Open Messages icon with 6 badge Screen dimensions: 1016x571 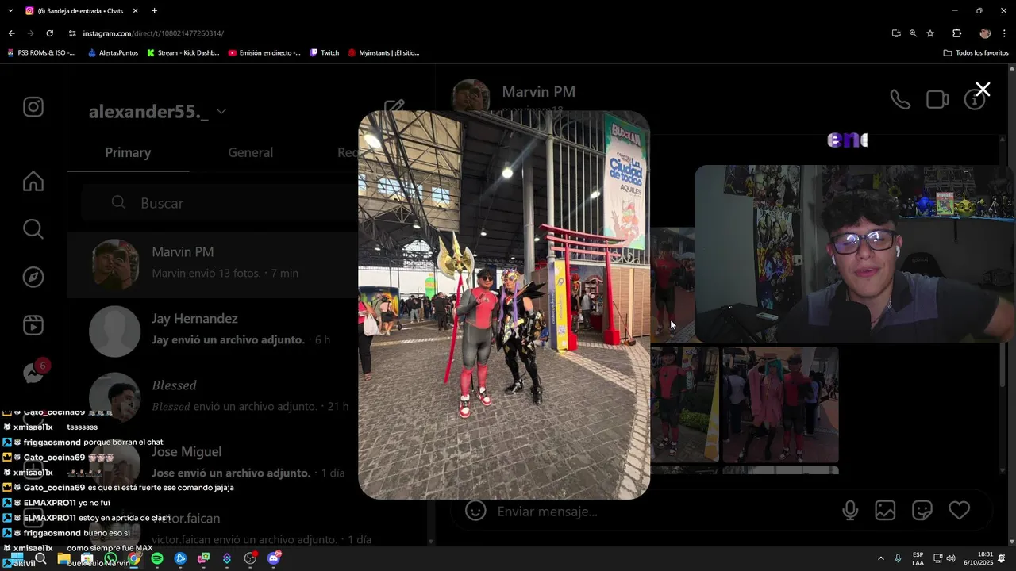pos(35,371)
